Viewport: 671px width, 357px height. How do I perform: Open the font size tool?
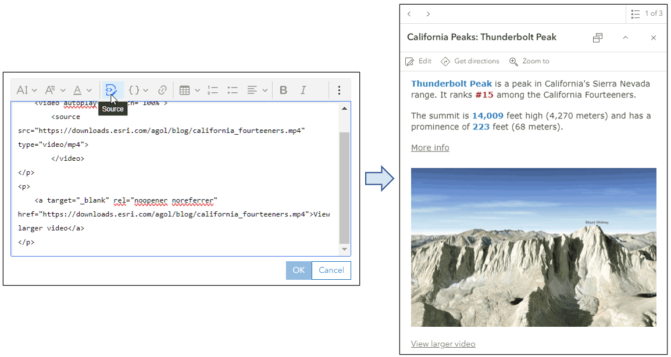tap(22, 90)
